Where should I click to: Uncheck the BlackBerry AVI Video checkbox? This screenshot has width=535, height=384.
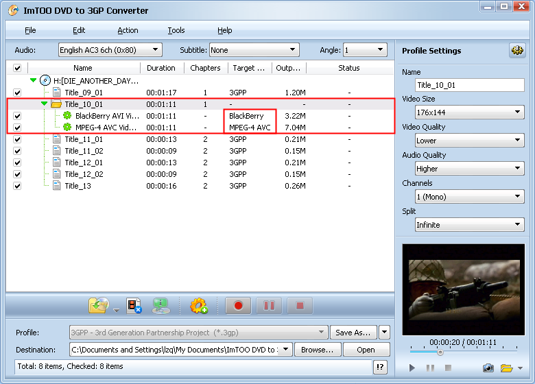pos(17,116)
